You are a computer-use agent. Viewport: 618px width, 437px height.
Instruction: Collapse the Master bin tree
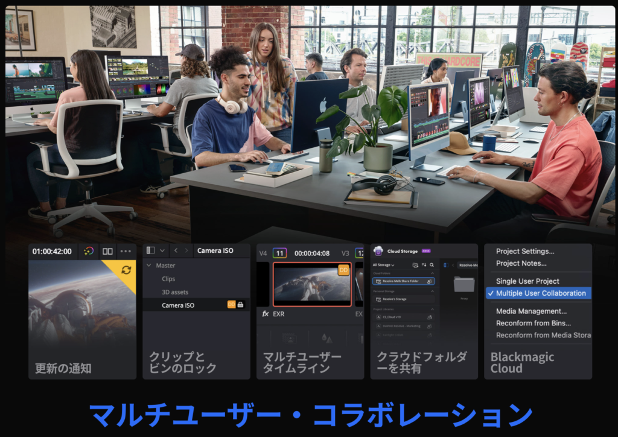pos(149,266)
